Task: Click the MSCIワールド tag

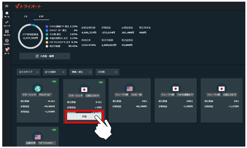Action: (x=45, y=95)
